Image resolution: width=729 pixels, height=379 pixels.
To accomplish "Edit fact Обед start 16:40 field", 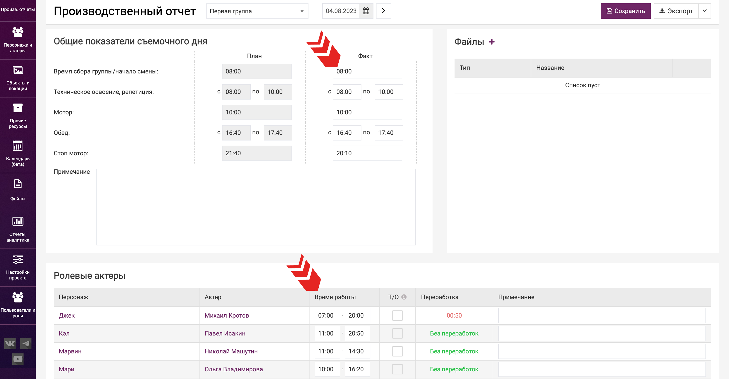I will tap(347, 133).
